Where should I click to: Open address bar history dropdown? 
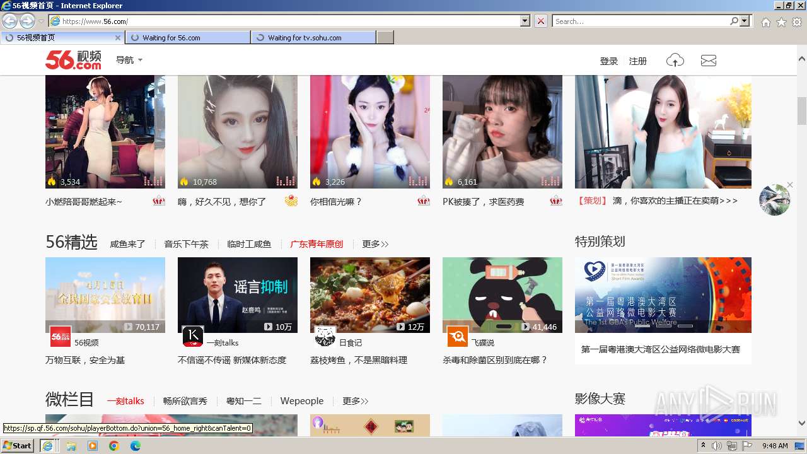click(525, 21)
